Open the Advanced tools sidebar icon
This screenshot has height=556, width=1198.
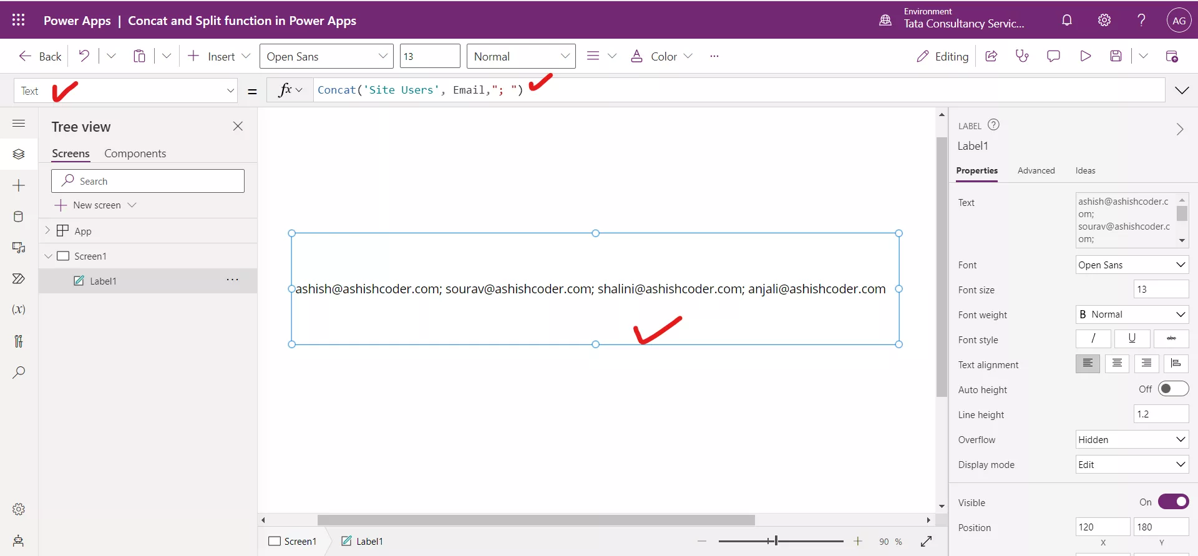[19, 341]
